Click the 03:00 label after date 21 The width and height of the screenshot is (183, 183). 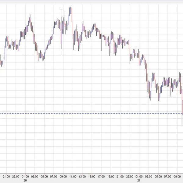(149, 177)
